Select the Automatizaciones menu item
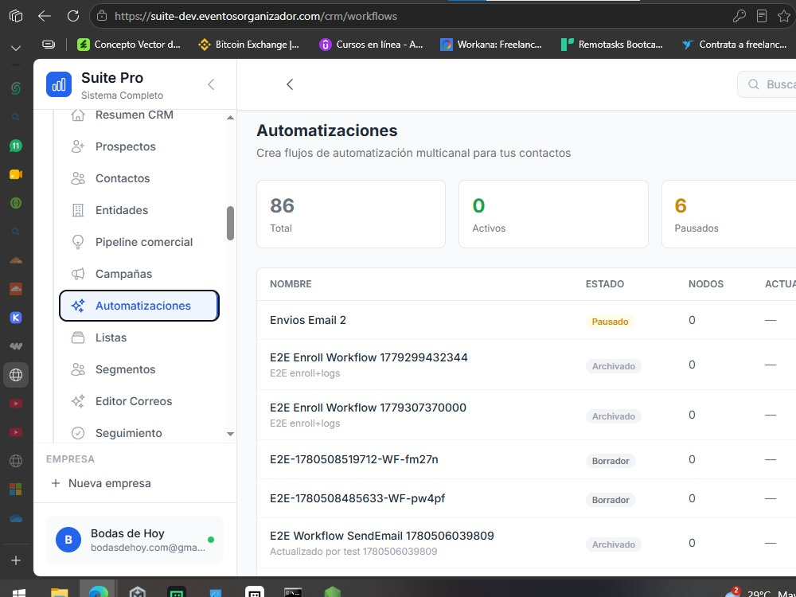The width and height of the screenshot is (796, 597). click(139, 306)
